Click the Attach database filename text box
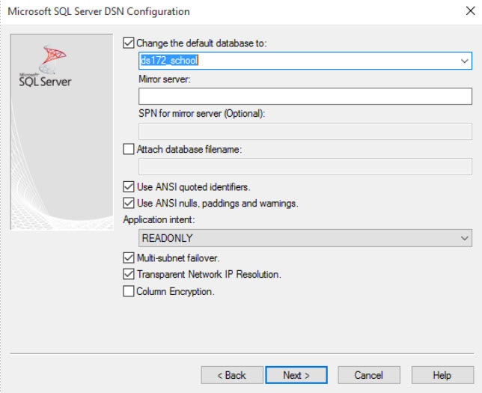 pos(305,167)
